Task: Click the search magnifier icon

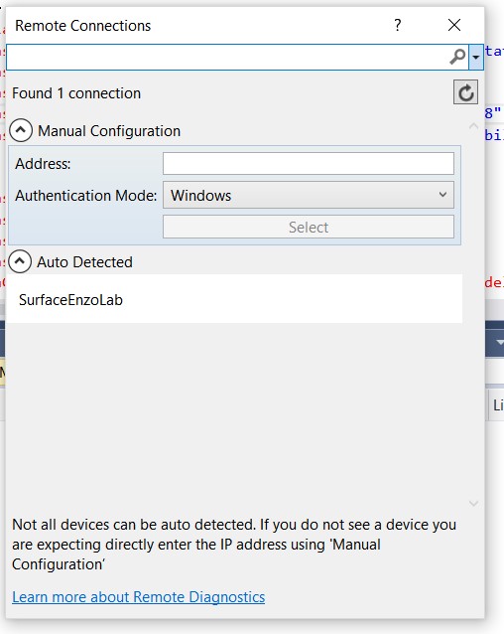Action: 457,57
